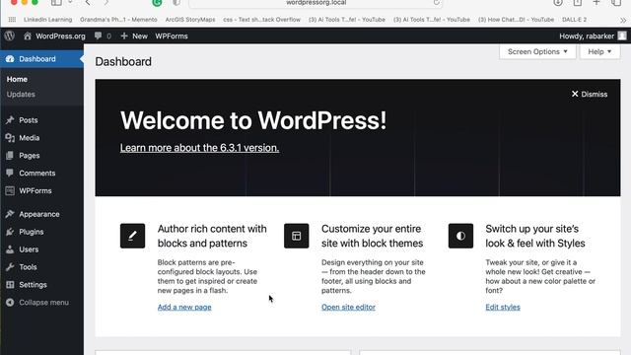Click the half-circle Styles icon
631x355 pixels.
(x=460, y=236)
